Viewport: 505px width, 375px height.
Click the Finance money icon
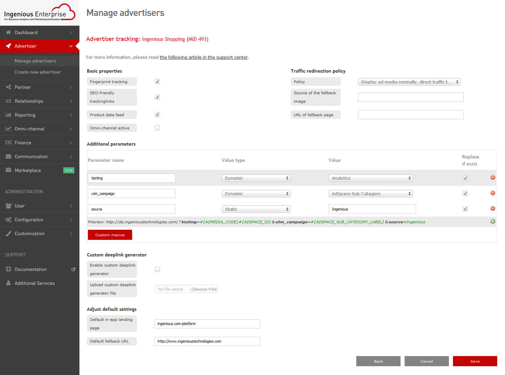[x=8, y=143]
